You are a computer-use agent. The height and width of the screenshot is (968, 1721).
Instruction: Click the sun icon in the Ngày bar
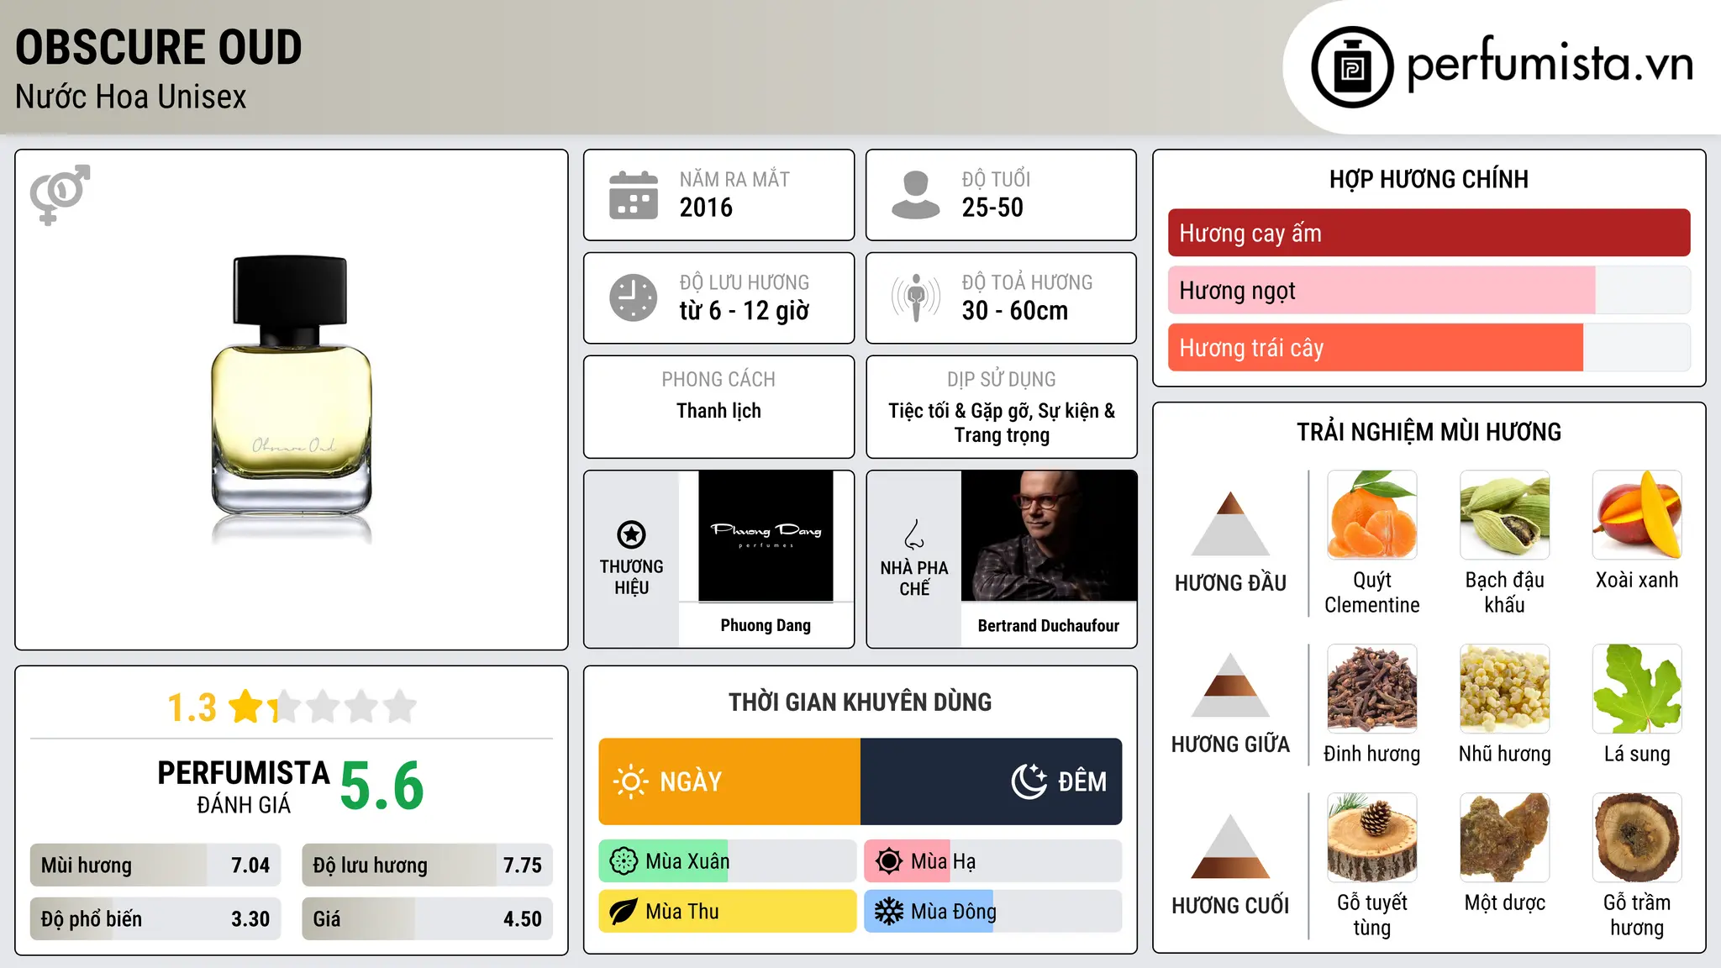pos(630,781)
